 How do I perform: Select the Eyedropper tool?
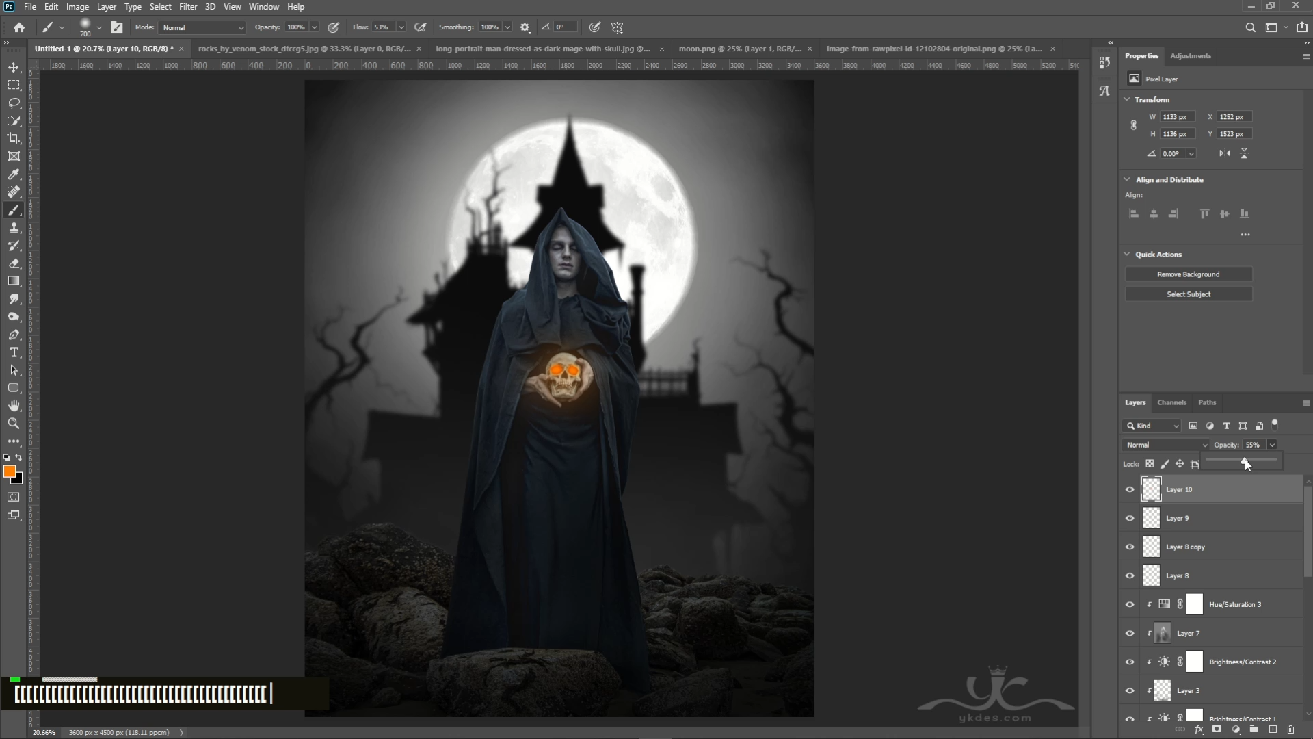pos(14,174)
